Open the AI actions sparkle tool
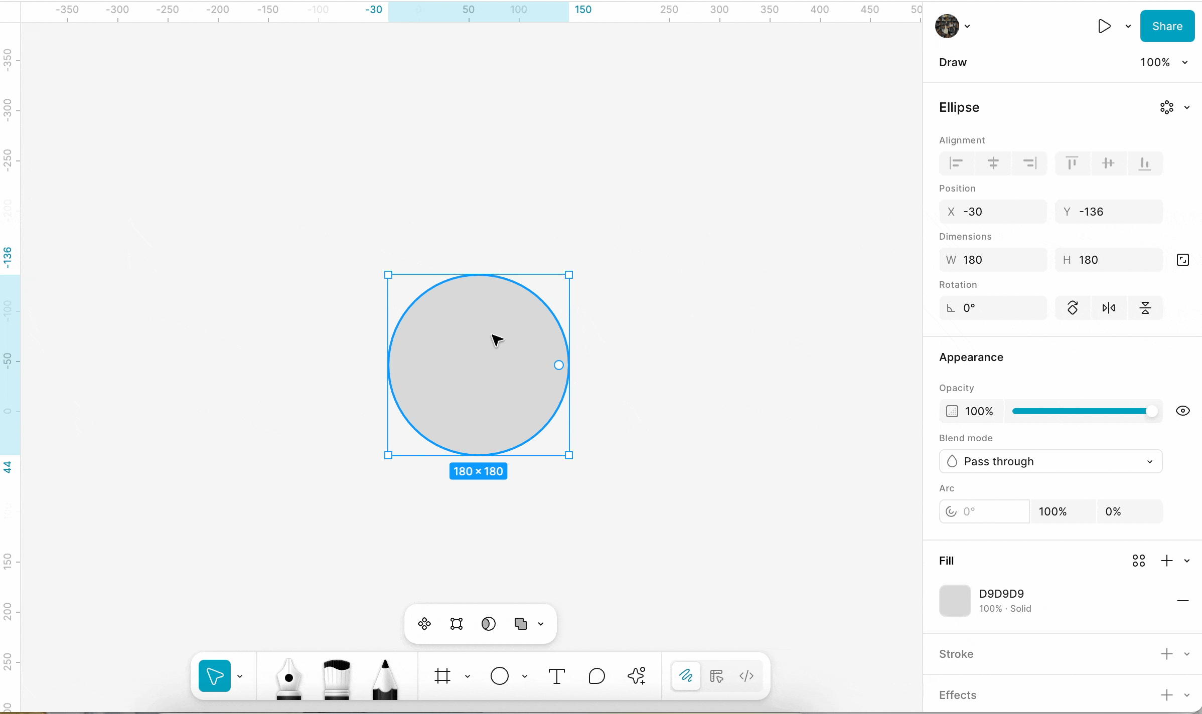 coord(637,676)
